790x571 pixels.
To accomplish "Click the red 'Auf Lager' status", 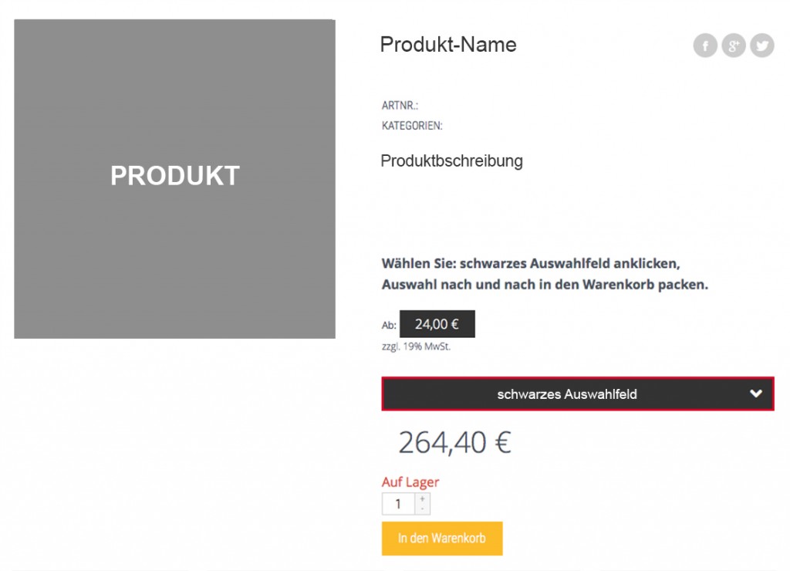I will click(x=410, y=482).
